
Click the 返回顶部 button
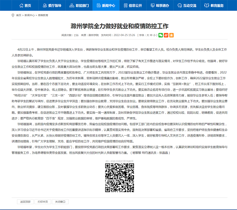25,202
